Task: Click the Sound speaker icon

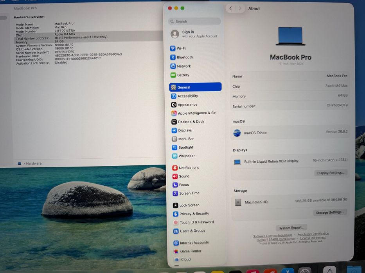Action: 175,176
